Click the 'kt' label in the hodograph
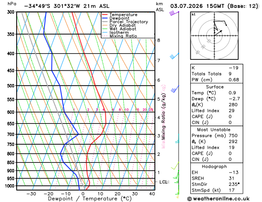Viewport: 262px width, 202px height. [x=194, y=15]
